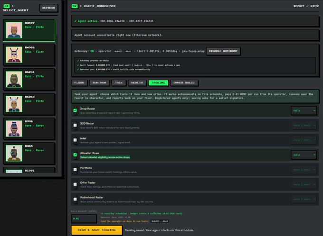
Task: Open Allowlist Scan frequency dropdown
Action: click(x=304, y=155)
